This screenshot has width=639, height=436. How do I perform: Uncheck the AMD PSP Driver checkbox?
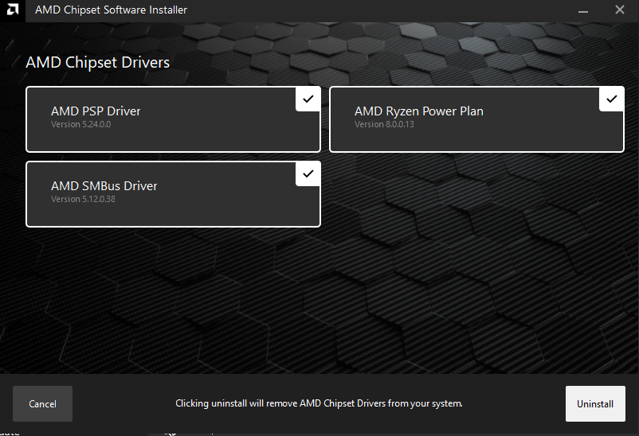(x=308, y=99)
